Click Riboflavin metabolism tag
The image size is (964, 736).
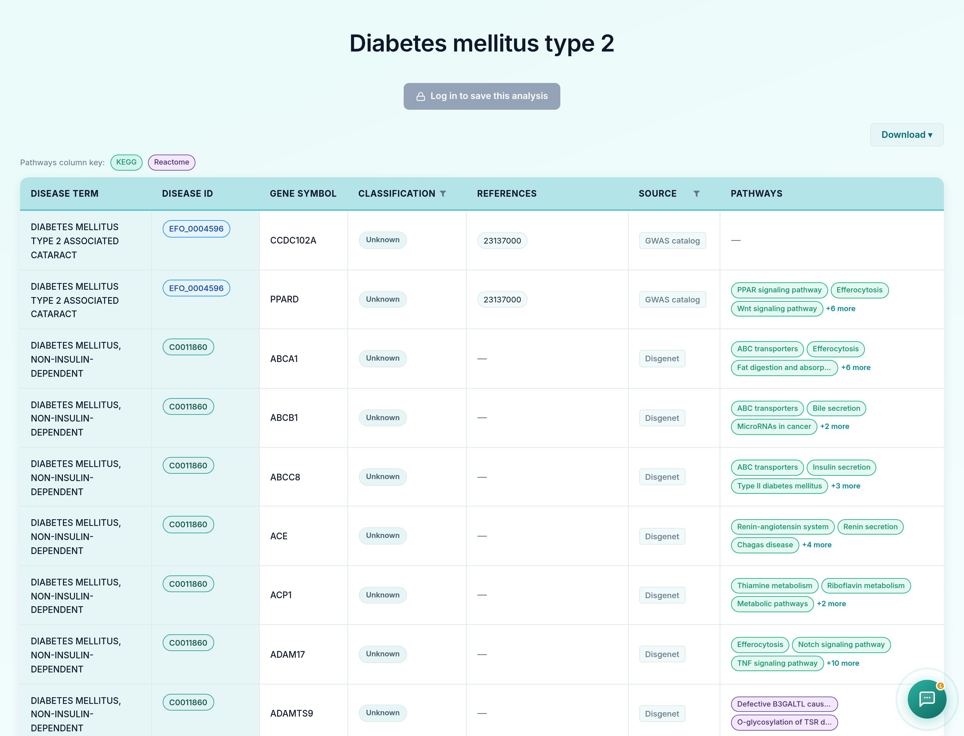coord(865,586)
